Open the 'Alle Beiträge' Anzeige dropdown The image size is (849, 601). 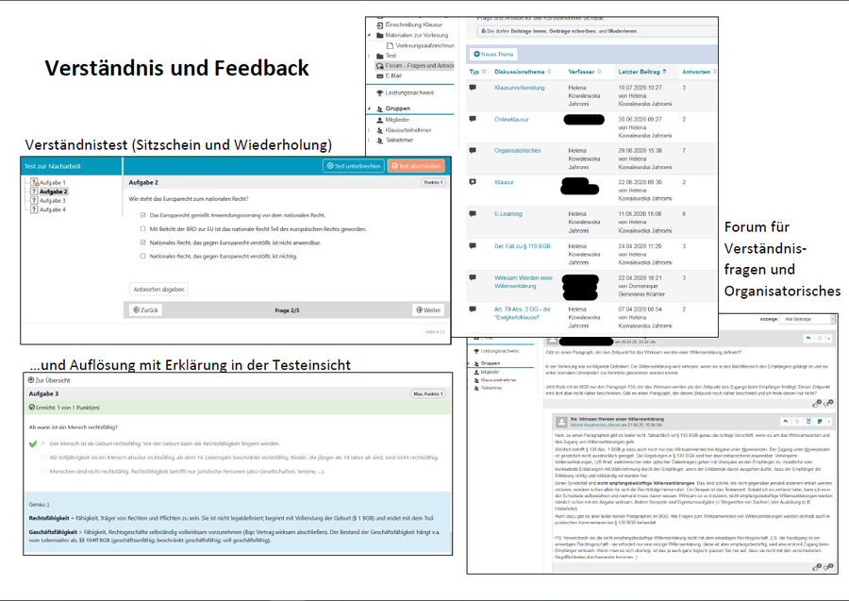point(807,320)
